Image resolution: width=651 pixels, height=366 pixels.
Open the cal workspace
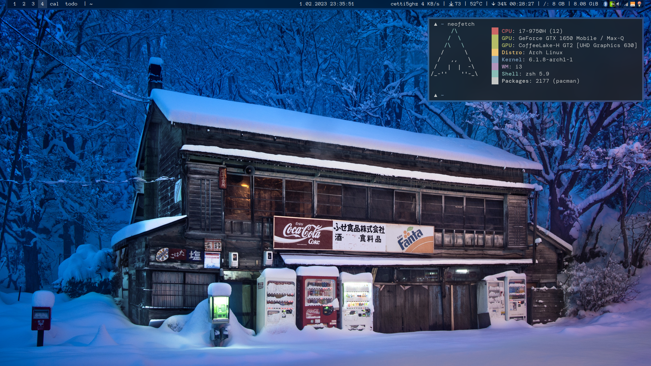(x=54, y=4)
